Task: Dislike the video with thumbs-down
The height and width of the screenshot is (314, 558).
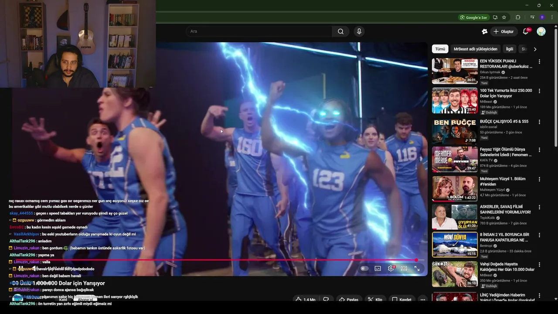Action: coord(326,300)
